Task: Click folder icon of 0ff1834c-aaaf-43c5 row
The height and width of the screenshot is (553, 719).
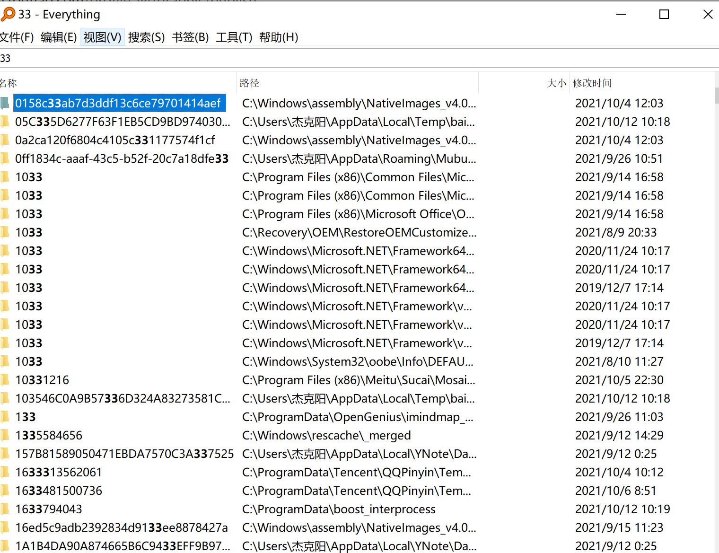Action: [x=5, y=158]
